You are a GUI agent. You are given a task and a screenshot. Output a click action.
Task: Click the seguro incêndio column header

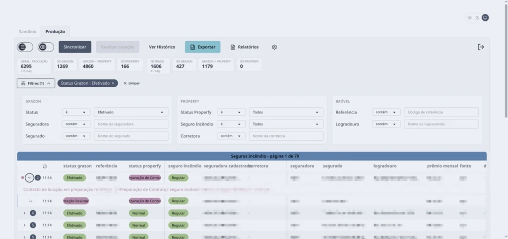tap(185, 166)
